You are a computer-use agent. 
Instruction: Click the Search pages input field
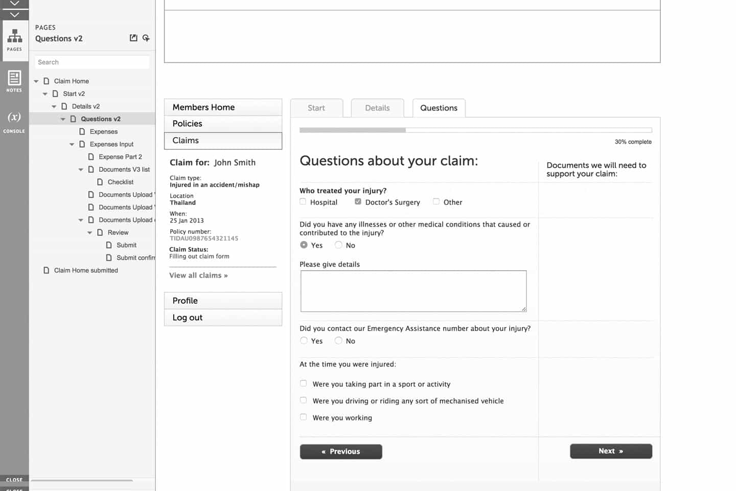click(x=92, y=62)
